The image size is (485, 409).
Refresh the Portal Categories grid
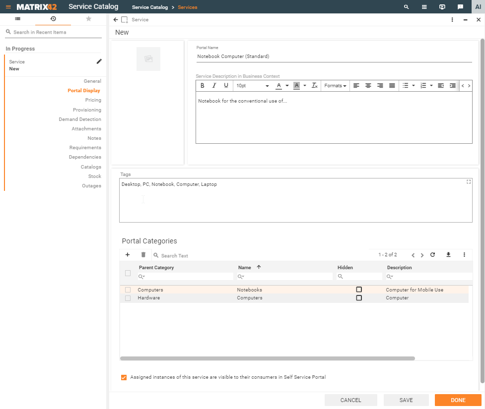pos(432,254)
